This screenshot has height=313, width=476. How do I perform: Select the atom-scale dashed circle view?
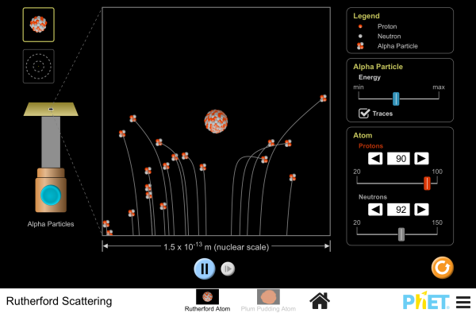[39, 66]
